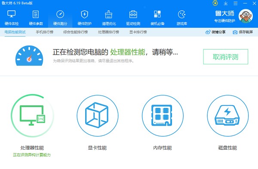This screenshot has width=258, height=169.
Task: Open the 驱动检测 driver detection section
Action: pos(133,18)
